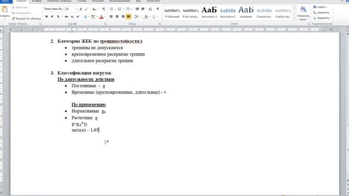349x196 pixels.
Task: Click the heading text "Классификация нагрузок"
Action: [85, 73]
